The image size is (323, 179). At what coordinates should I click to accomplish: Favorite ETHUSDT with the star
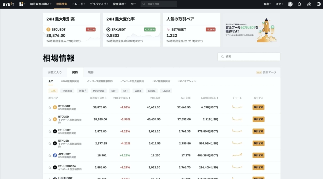tap(50, 132)
